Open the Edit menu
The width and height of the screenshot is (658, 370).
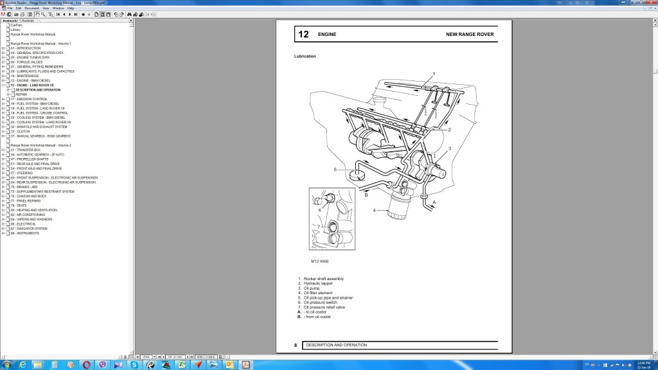pyautogui.click(x=19, y=8)
